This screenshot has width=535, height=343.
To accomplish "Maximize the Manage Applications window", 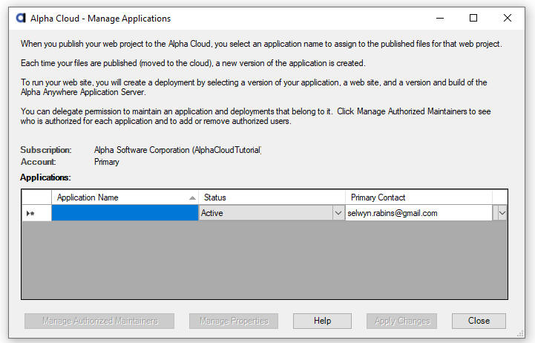I will (473, 18).
